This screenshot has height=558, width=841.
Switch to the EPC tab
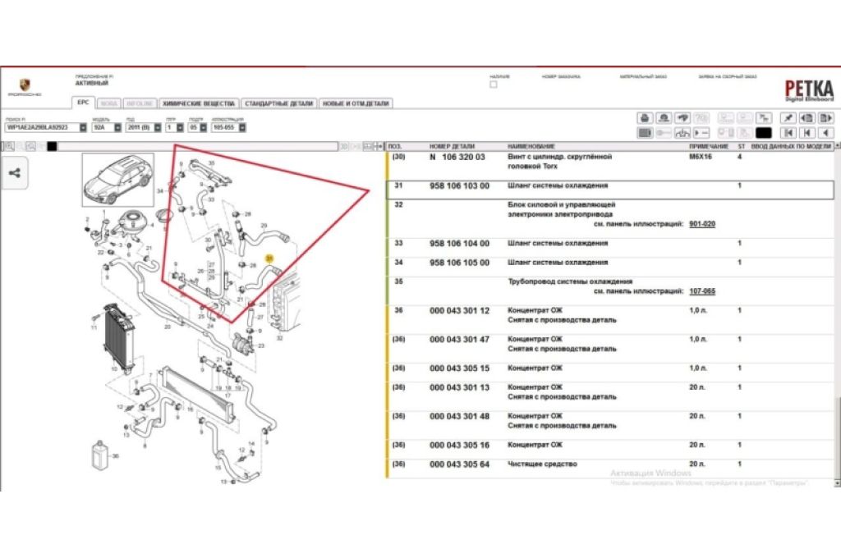(x=83, y=103)
